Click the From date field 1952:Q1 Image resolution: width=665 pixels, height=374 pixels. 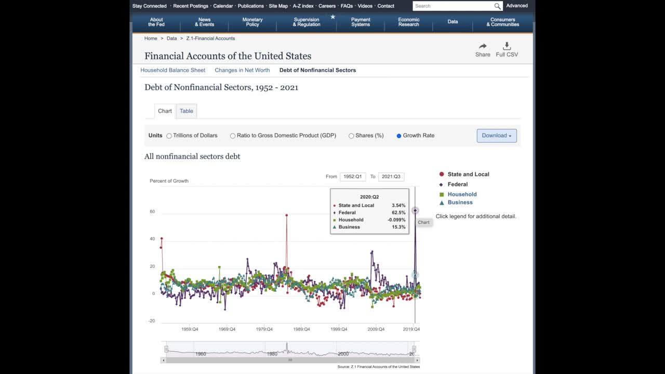click(x=353, y=177)
